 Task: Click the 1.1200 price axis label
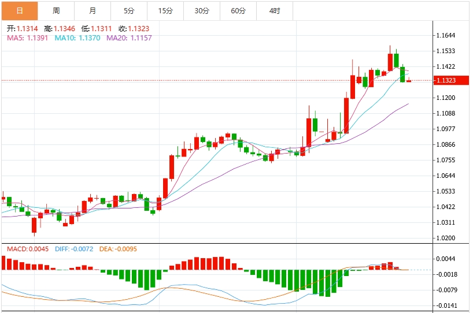[446, 98]
